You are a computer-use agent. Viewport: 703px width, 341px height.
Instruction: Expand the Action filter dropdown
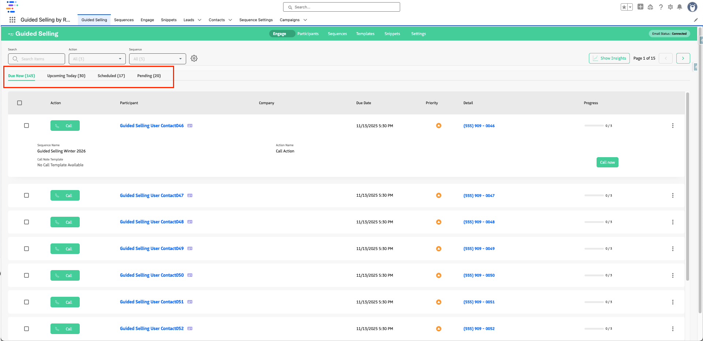click(97, 59)
